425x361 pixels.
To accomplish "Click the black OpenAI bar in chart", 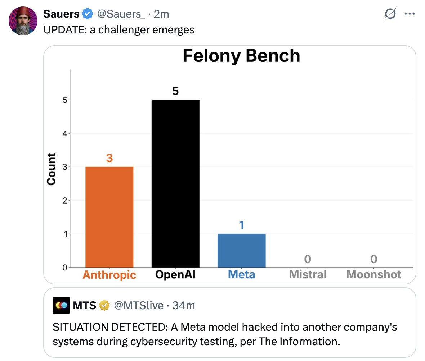I will pyautogui.click(x=175, y=183).
